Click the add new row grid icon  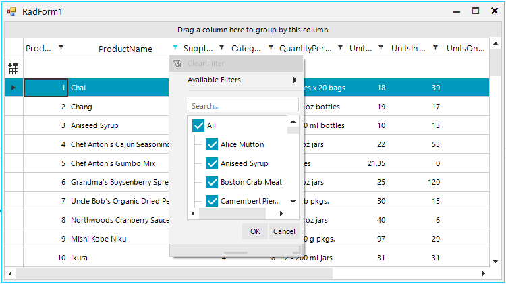[x=13, y=69]
